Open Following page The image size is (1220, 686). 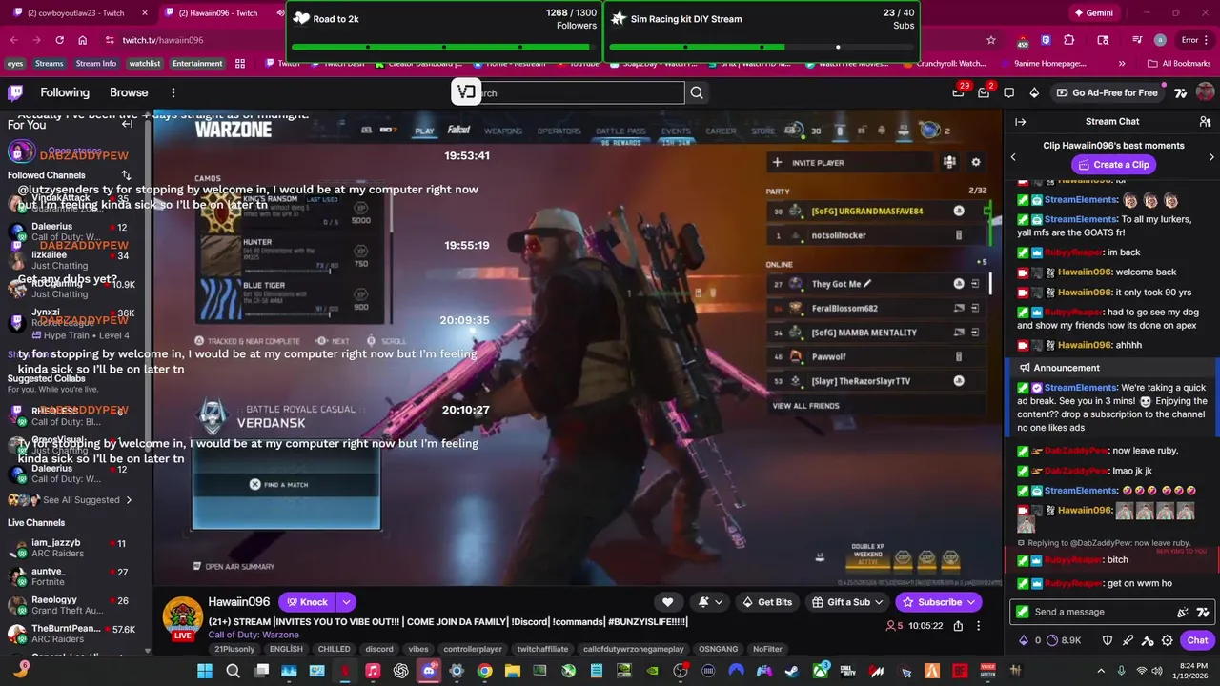[x=65, y=92]
